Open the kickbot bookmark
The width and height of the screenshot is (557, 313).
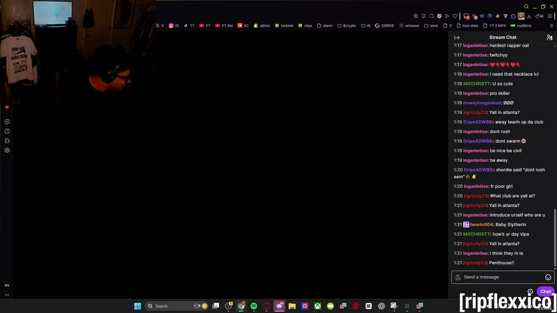point(284,26)
